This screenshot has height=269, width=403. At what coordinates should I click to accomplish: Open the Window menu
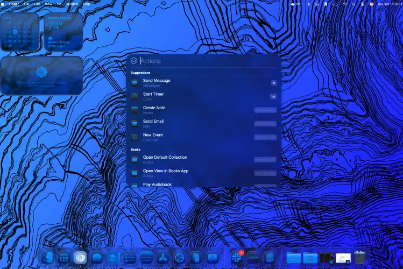72,4
